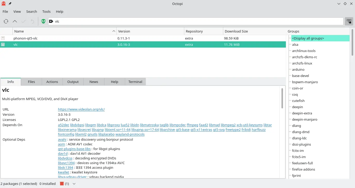
Task: Open the libdvdcss optional dependency link
Action: click(x=65, y=158)
